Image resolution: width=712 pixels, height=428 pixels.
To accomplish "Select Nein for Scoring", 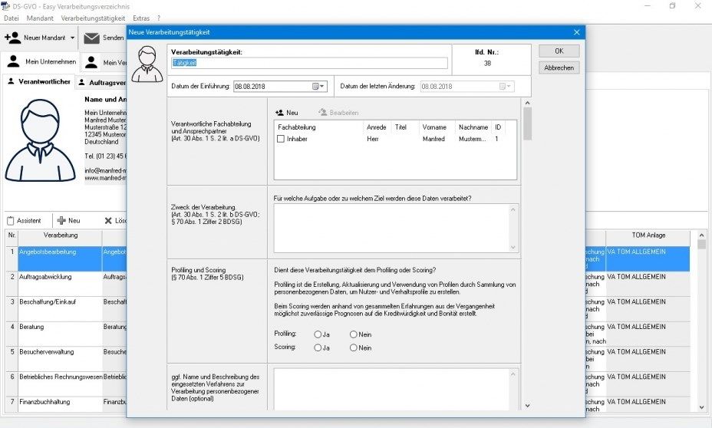I will coord(353,347).
